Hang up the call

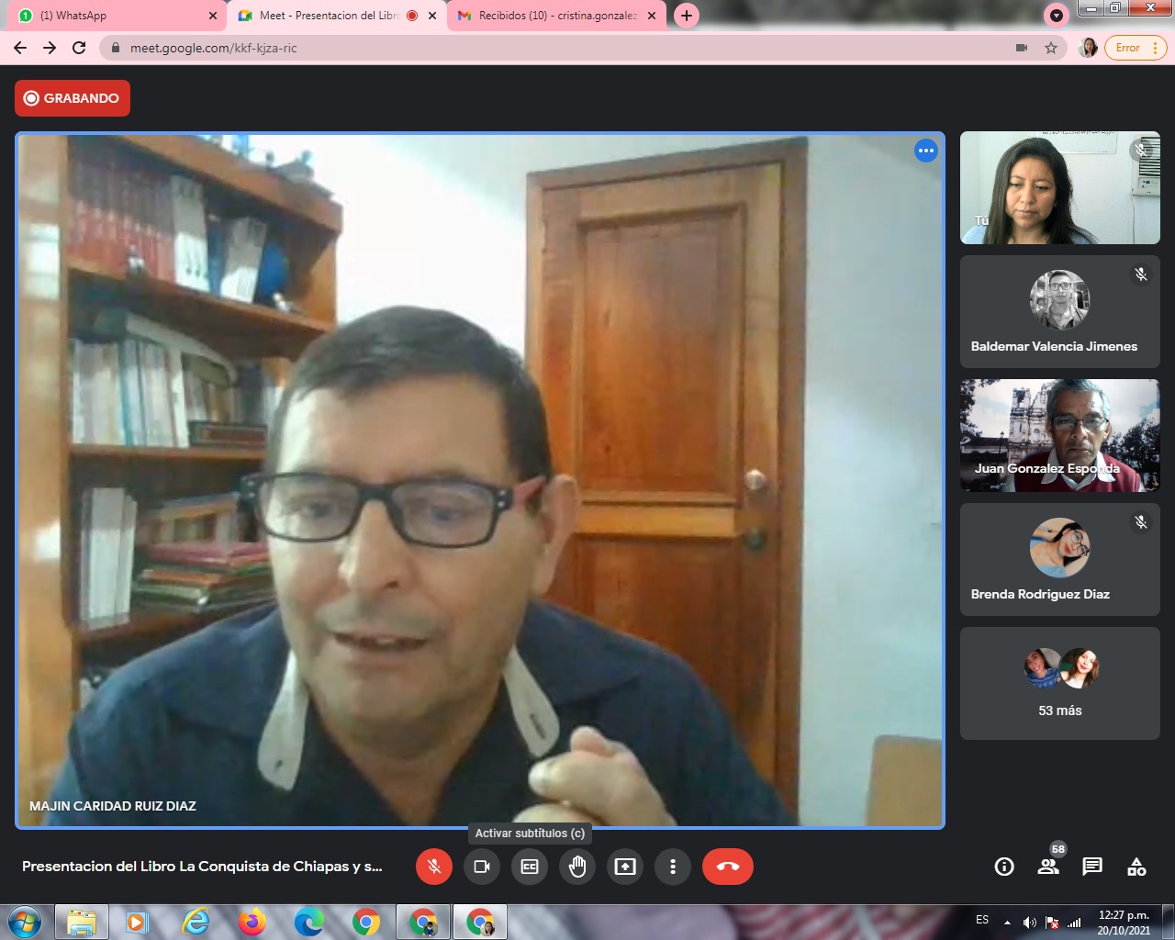pos(728,867)
